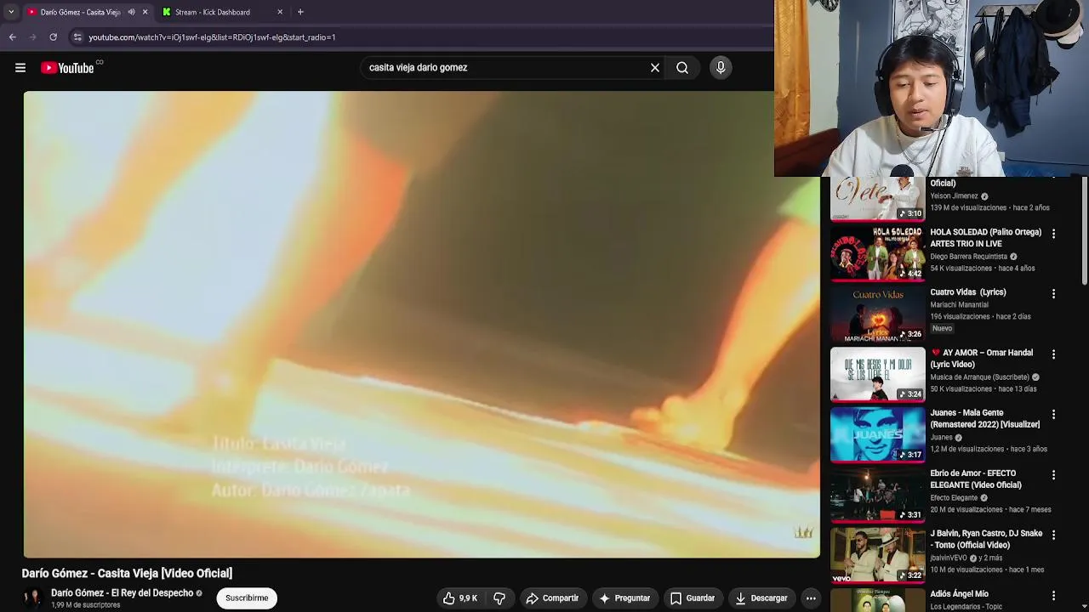This screenshot has height=612, width=1089.
Task: Close the Kick Dashboard tab
Action: tap(280, 12)
